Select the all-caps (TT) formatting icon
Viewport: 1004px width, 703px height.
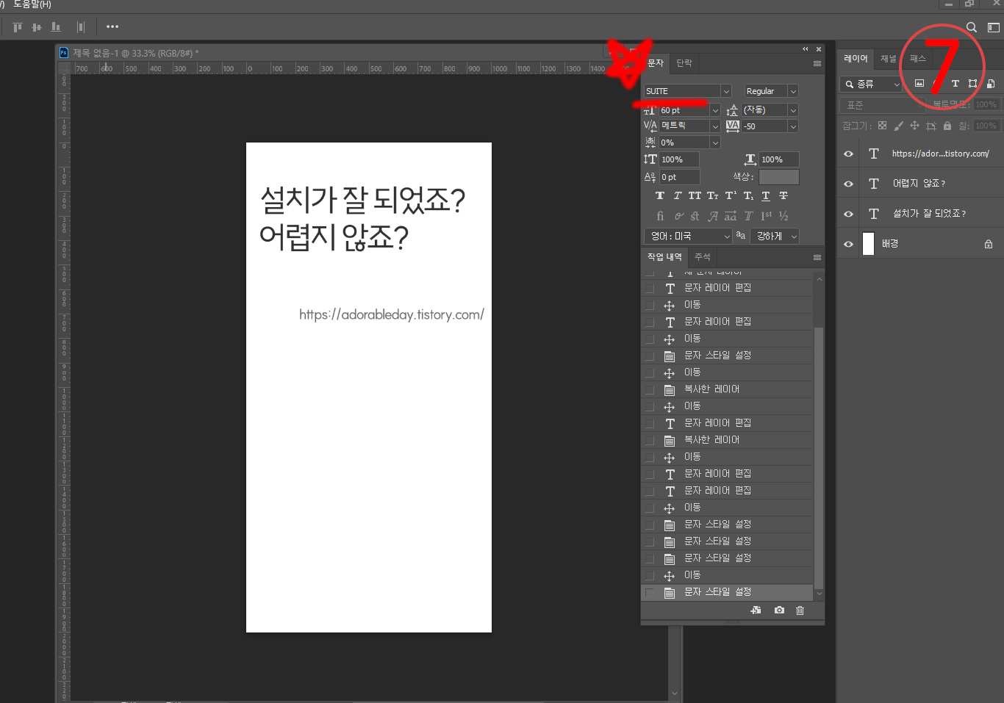coord(695,195)
